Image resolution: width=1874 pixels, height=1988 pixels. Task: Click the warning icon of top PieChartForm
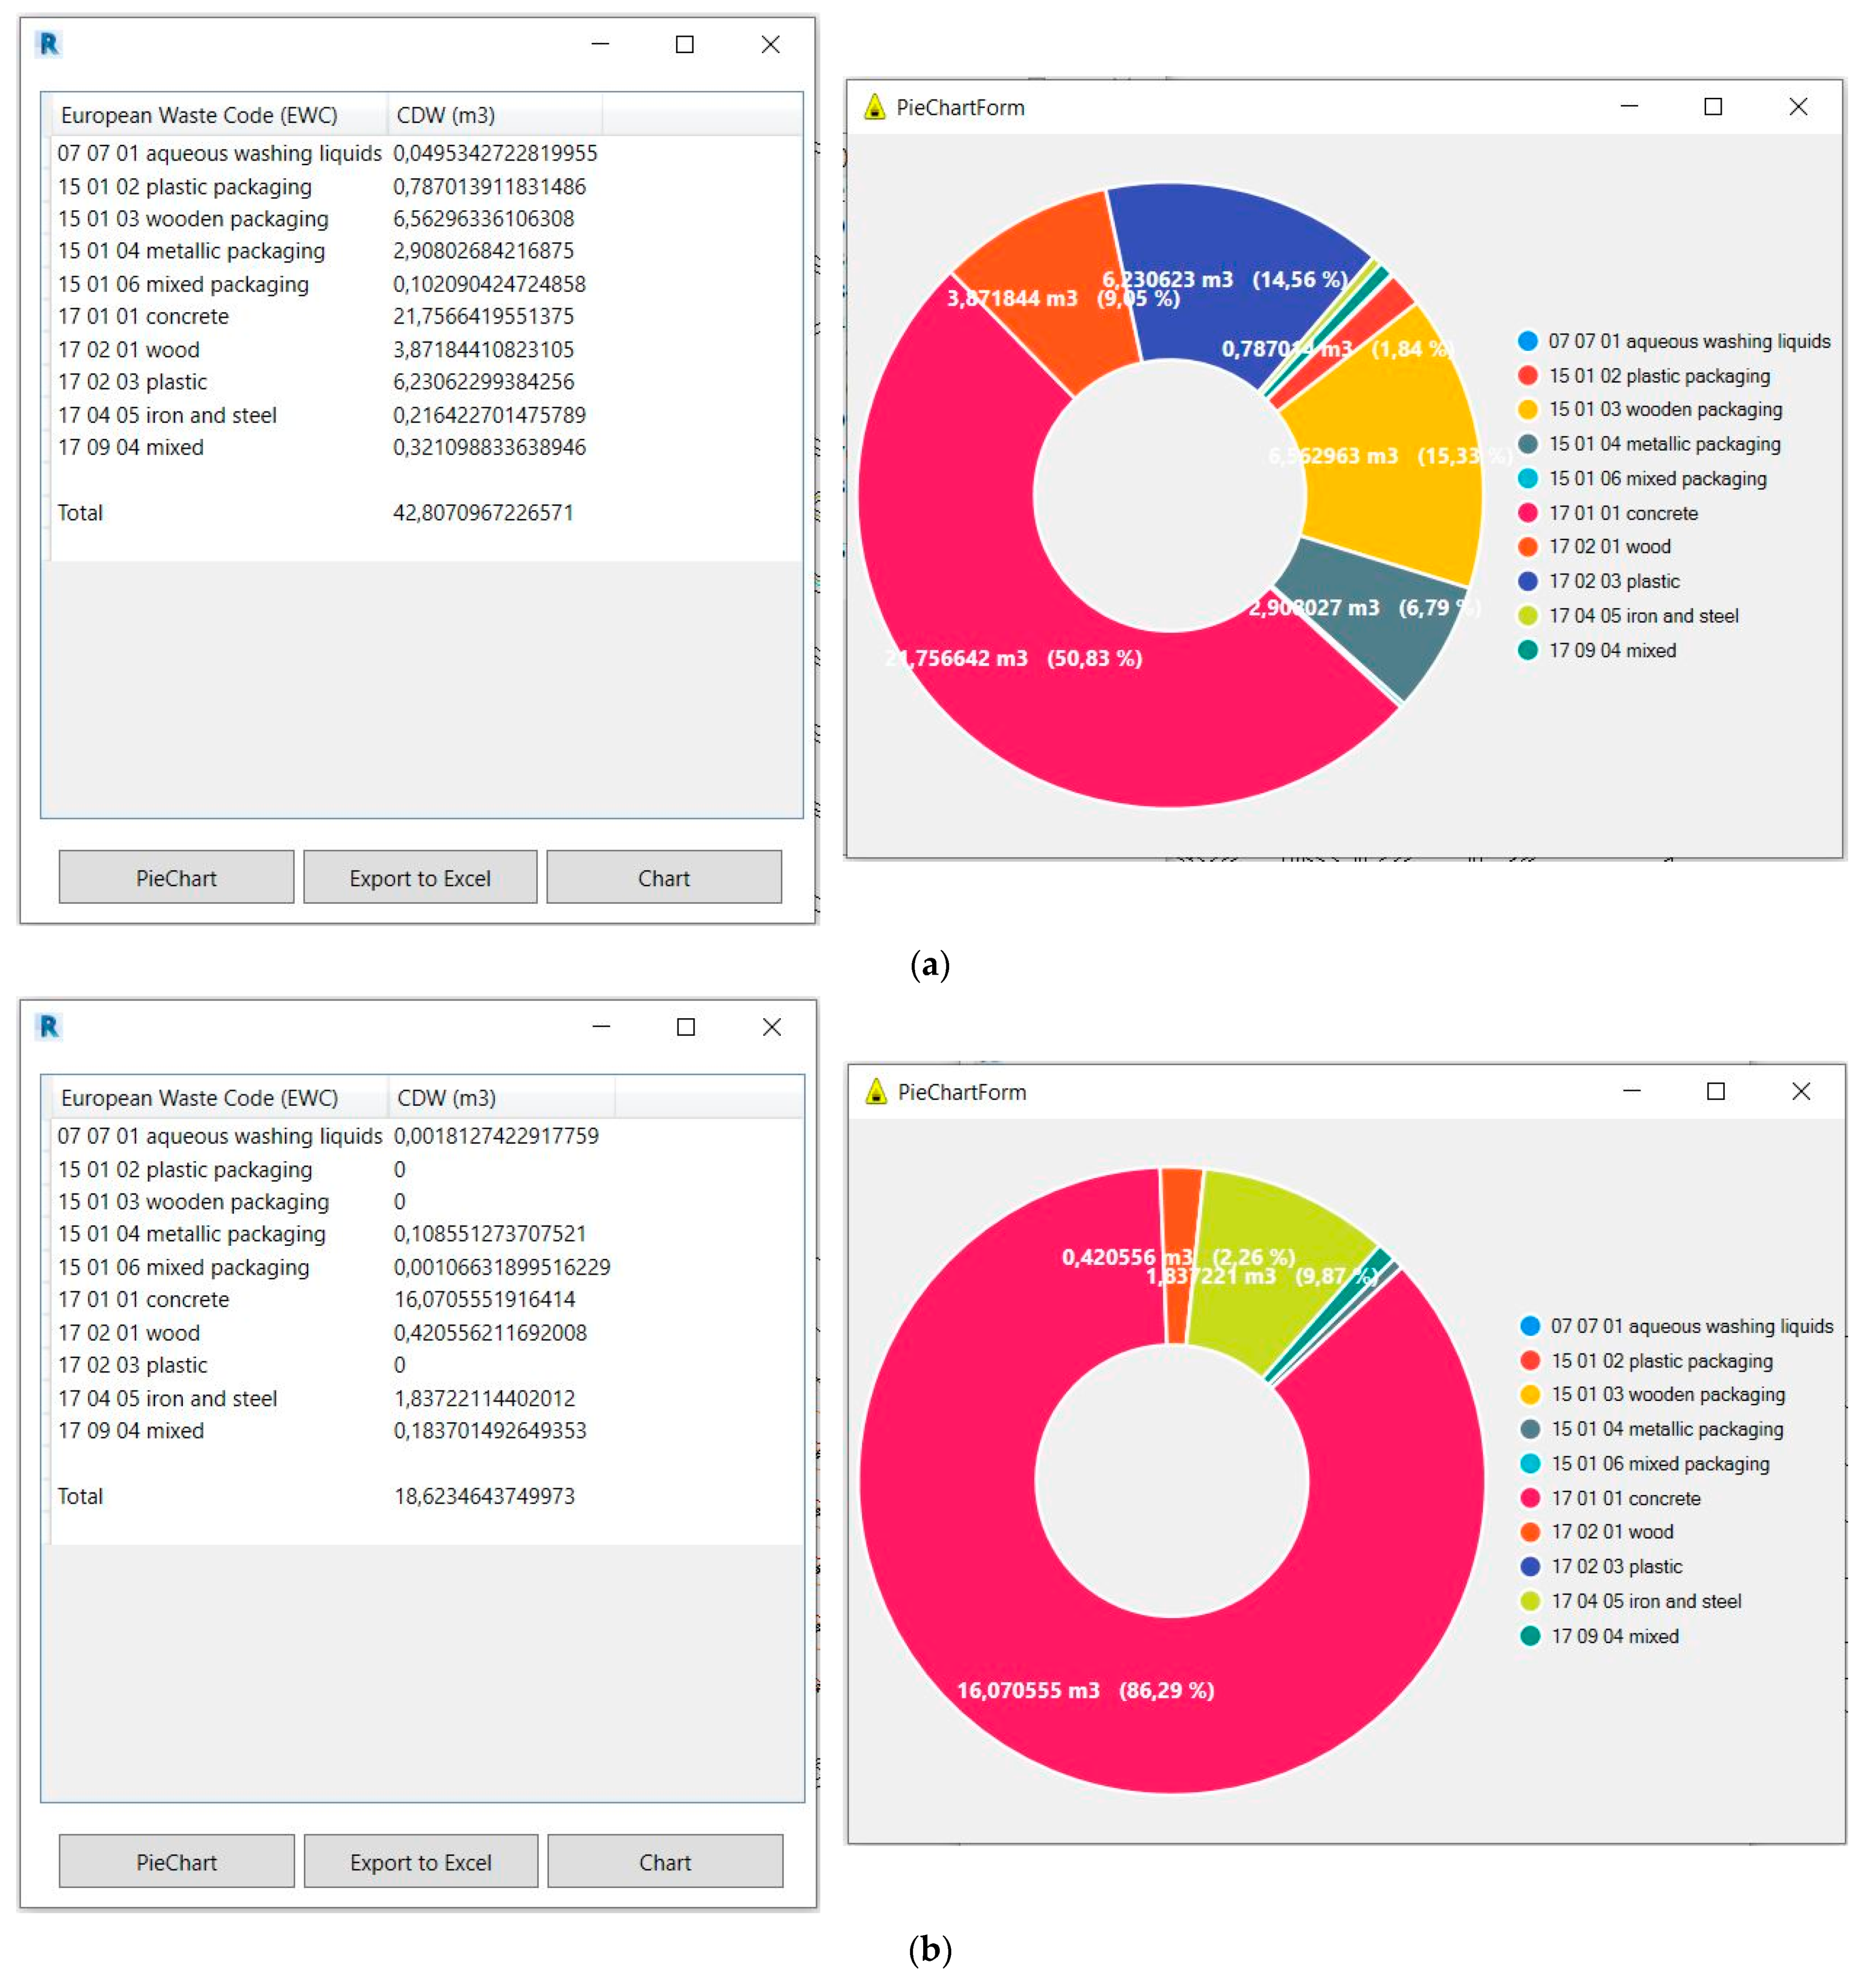(x=874, y=107)
